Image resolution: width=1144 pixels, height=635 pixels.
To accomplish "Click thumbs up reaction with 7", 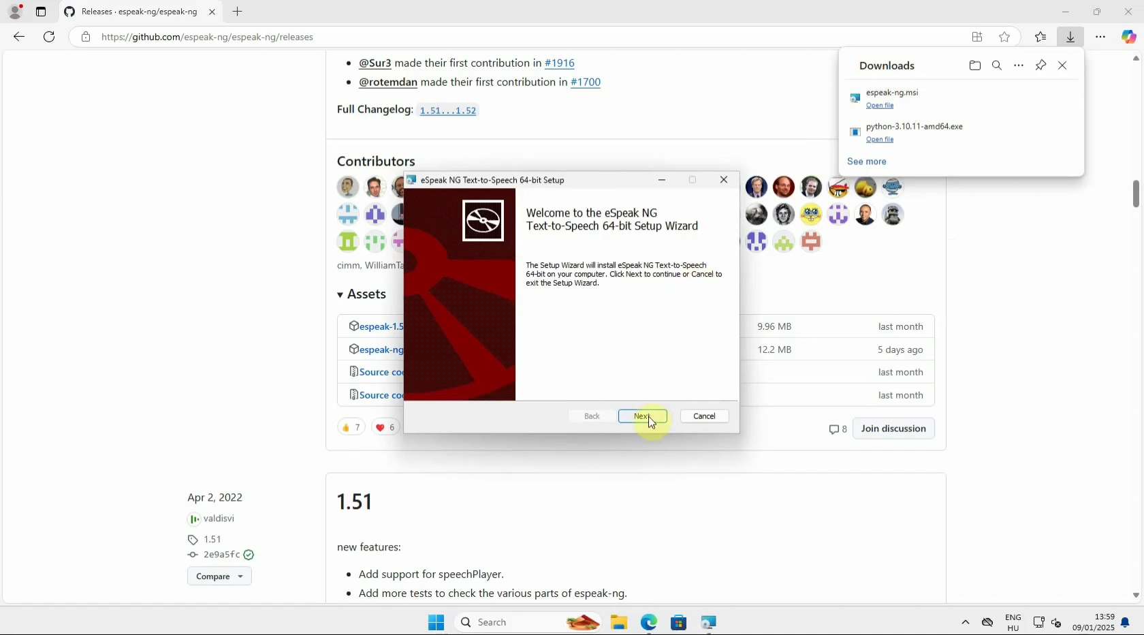I will click(x=351, y=427).
